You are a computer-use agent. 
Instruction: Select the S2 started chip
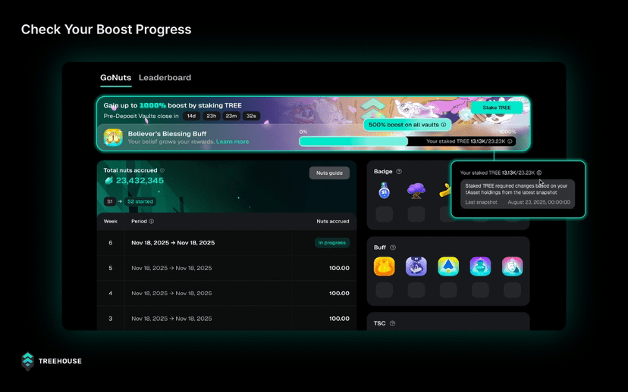click(x=140, y=201)
